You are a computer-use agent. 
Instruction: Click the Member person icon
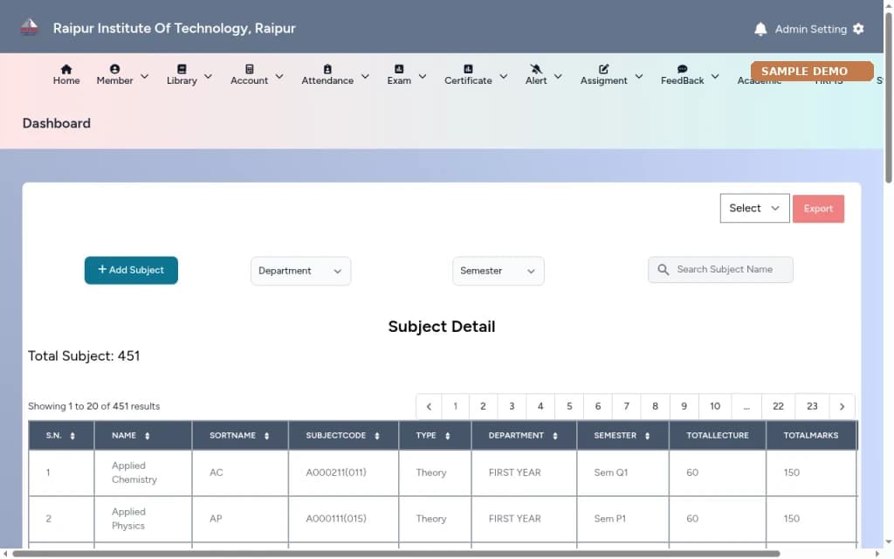click(x=114, y=69)
